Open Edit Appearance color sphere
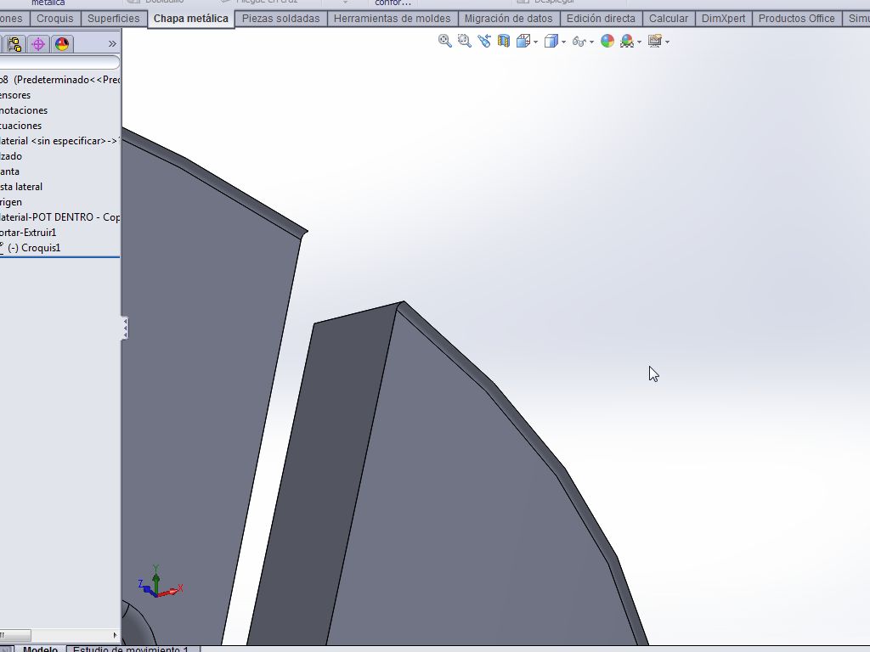 tap(607, 41)
